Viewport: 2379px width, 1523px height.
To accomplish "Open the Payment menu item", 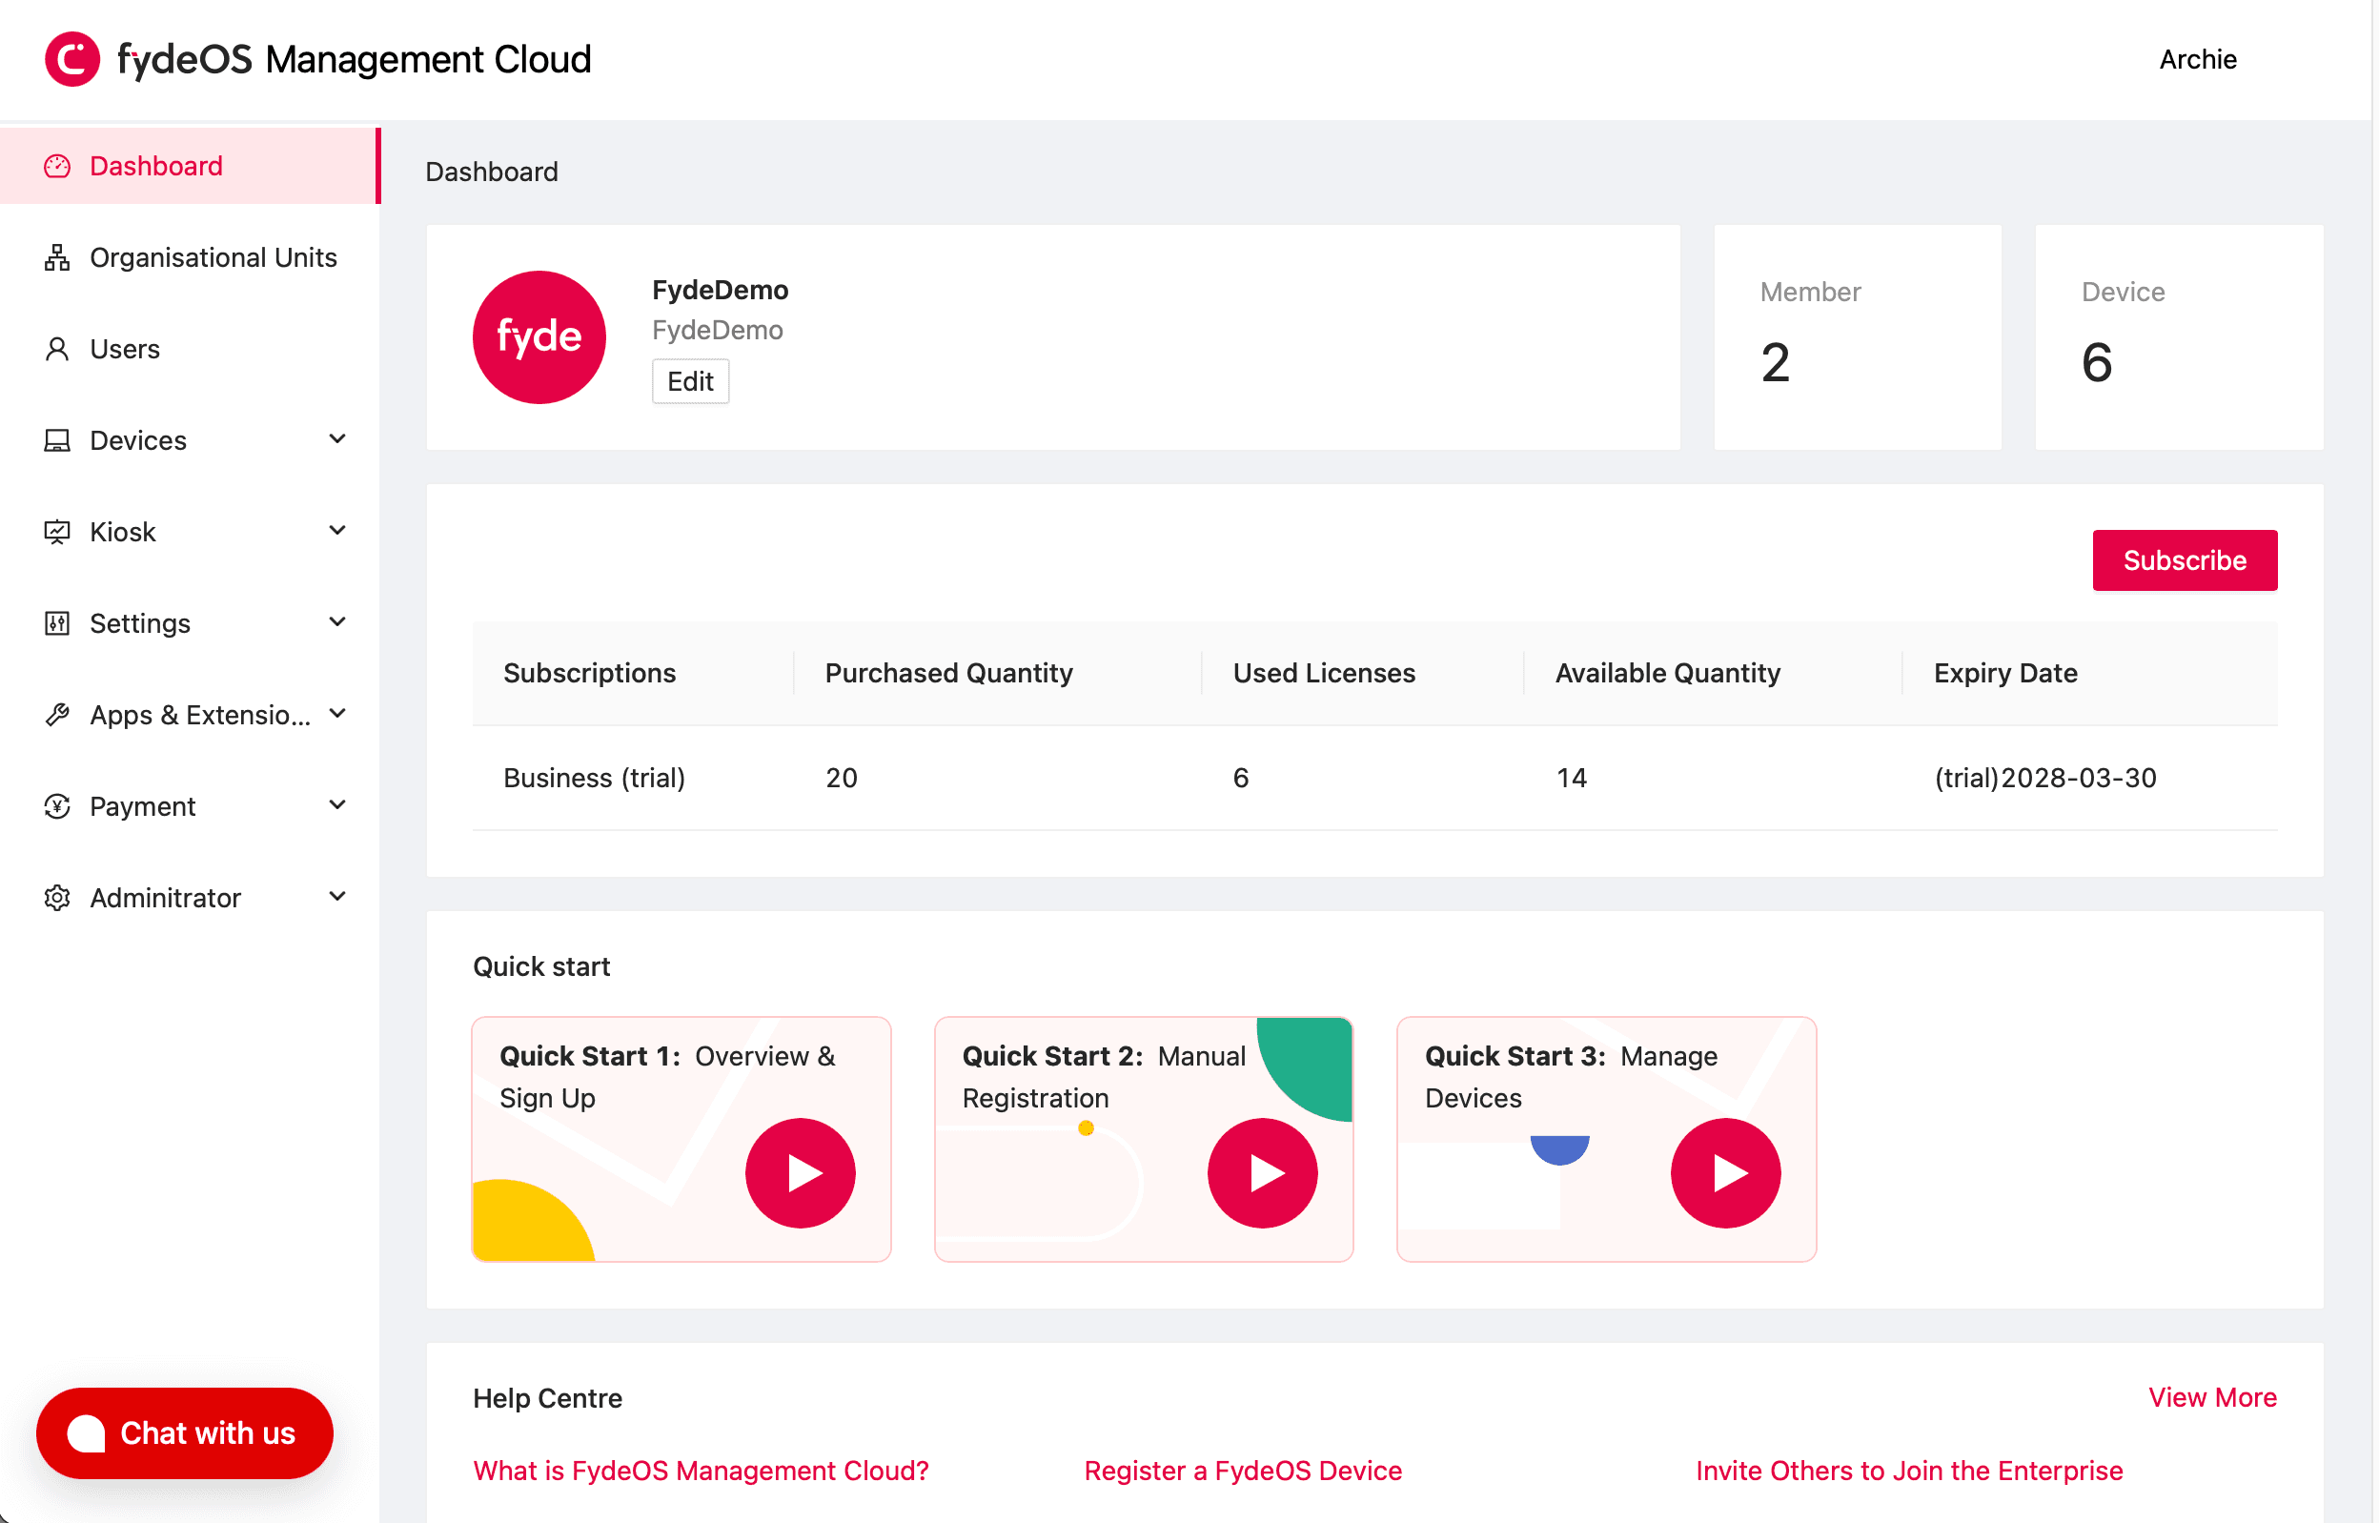I will (190, 806).
